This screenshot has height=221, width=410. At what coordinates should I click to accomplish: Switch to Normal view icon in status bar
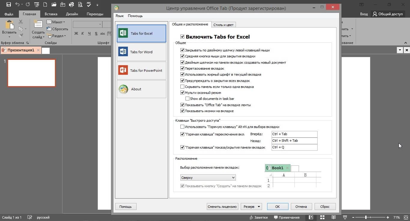point(311,217)
